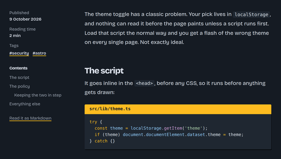Jump to 'The policy' in Contents
This screenshot has width=281, height=159.
[x=20, y=86]
